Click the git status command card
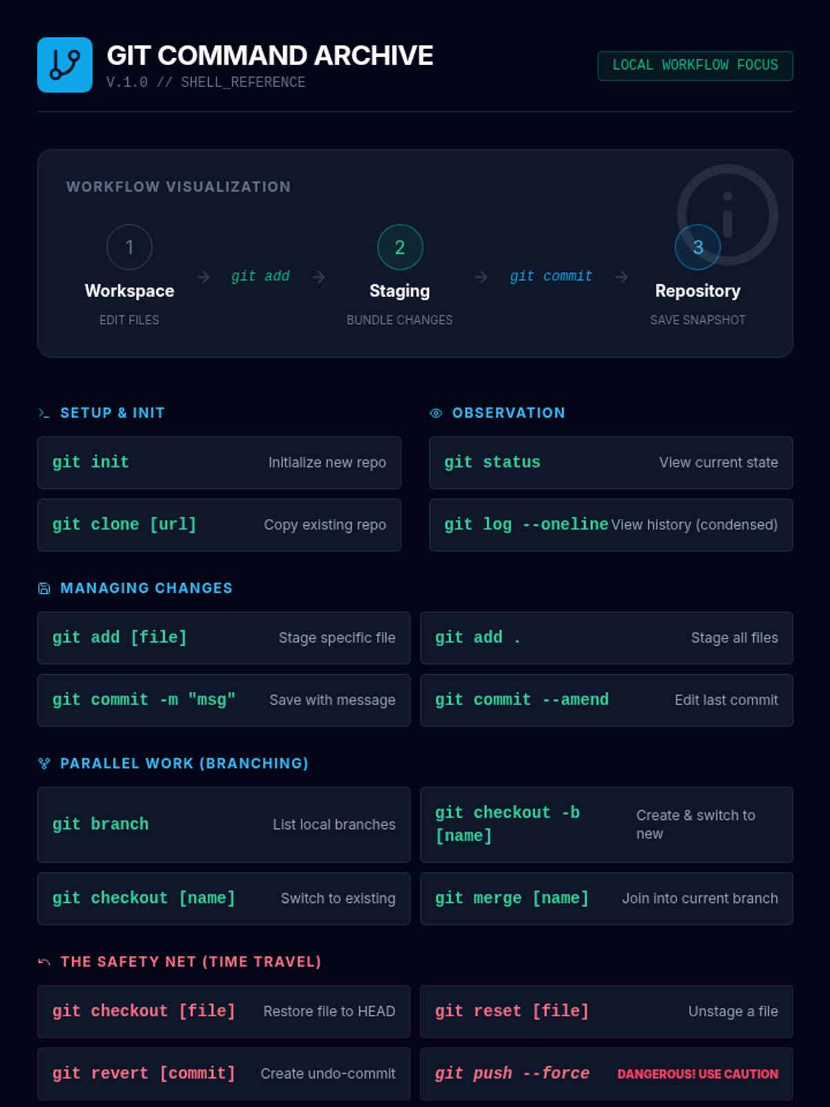The height and width of the screenshot is (1107, 830). coord(611,462)
